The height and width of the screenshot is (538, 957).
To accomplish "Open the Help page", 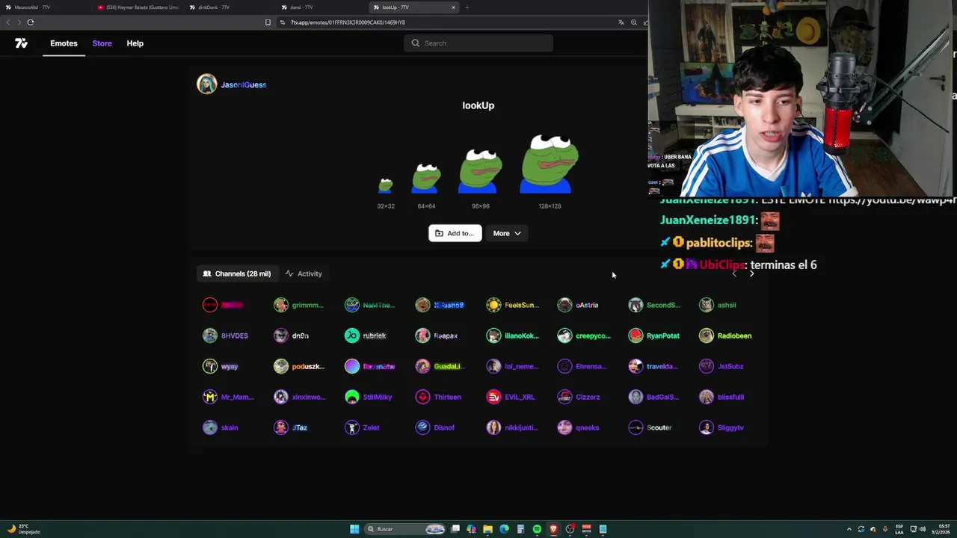I will (x=135, y=43).
